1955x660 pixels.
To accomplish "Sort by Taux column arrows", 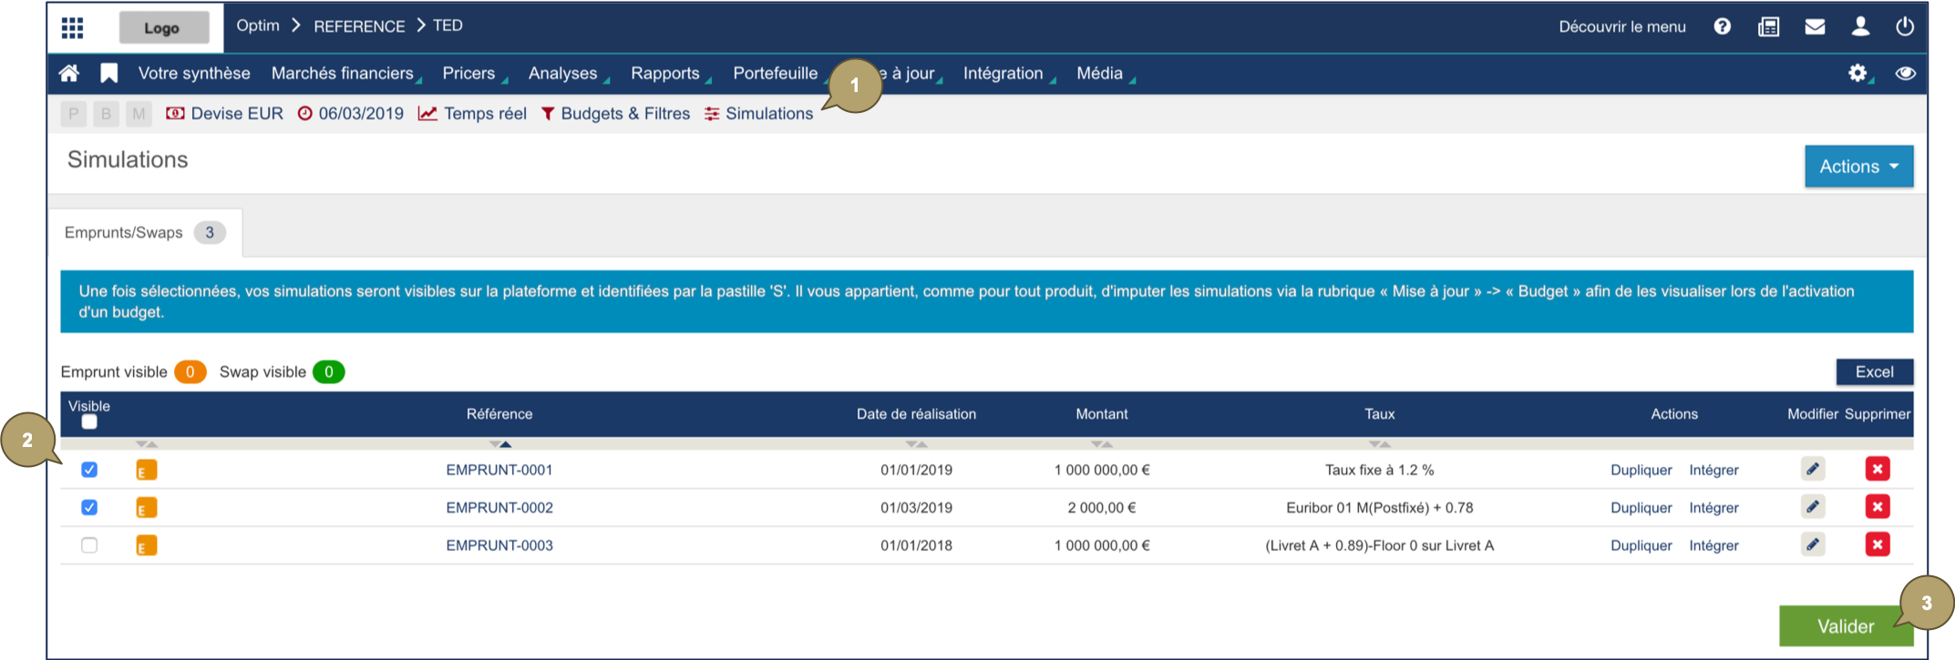I will (1379, 444).
